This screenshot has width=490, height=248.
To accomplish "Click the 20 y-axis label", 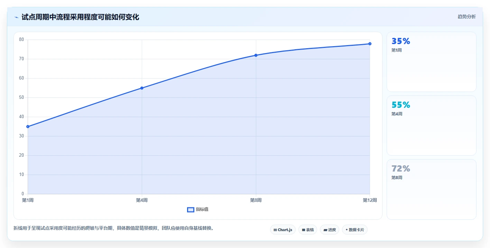I will click(21, 155).
